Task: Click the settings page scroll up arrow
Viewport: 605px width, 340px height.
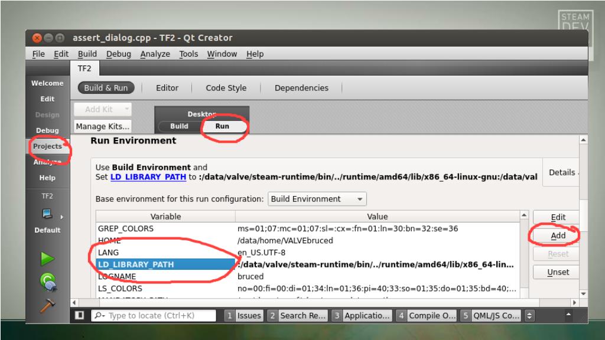Action: click(583, 140)
